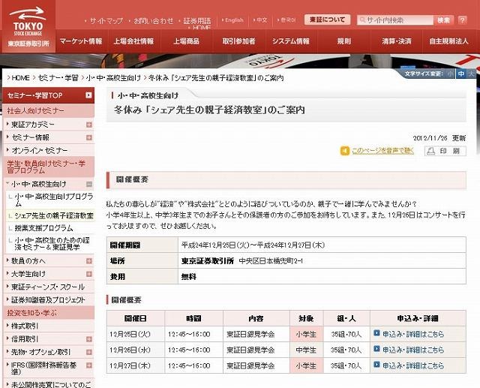480x388 pixels.
Task: Click the 検索 search button
Action: click(x=444, y=20)
